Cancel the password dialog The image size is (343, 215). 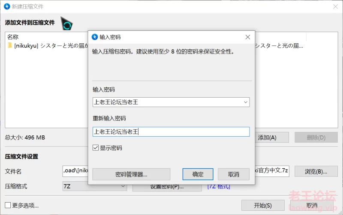(234, 174)
